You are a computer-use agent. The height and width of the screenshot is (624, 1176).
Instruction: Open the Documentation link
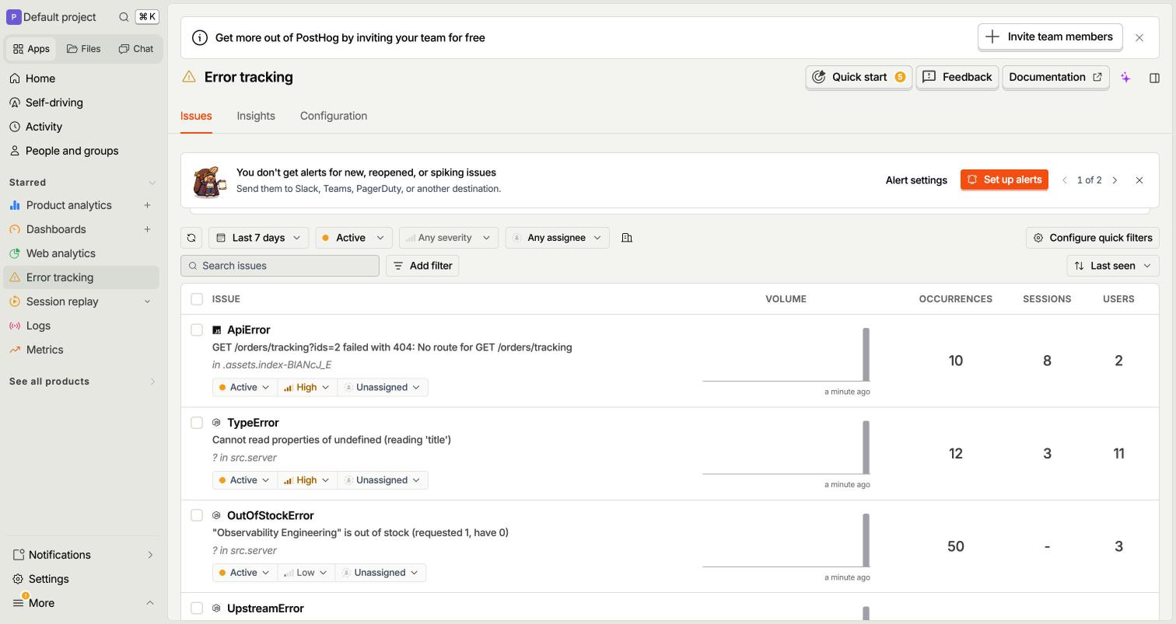tap(1055, 78)
